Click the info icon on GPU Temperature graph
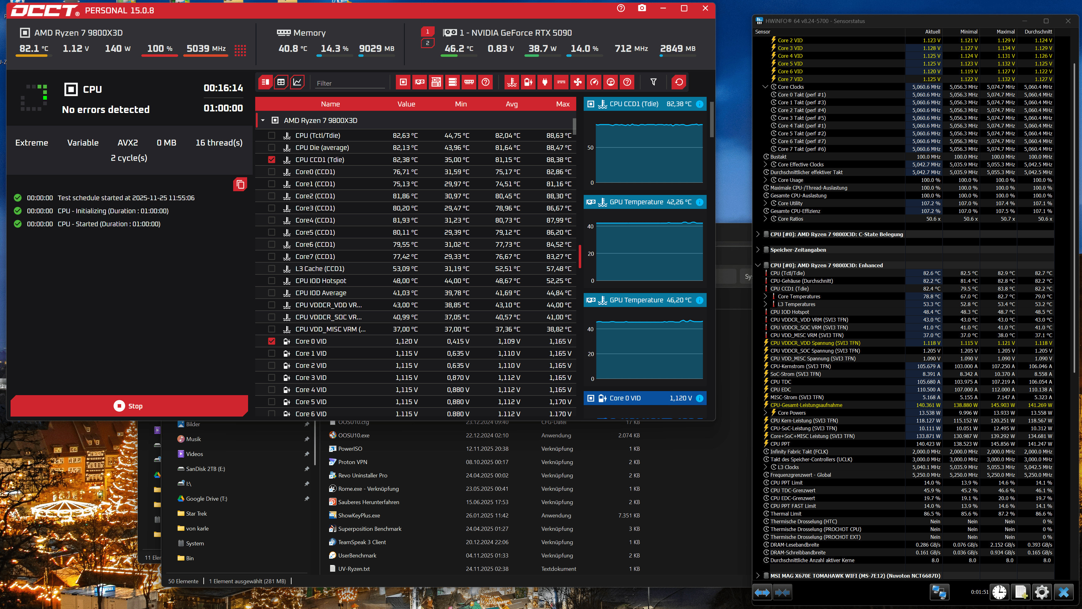 coord(700,202)
